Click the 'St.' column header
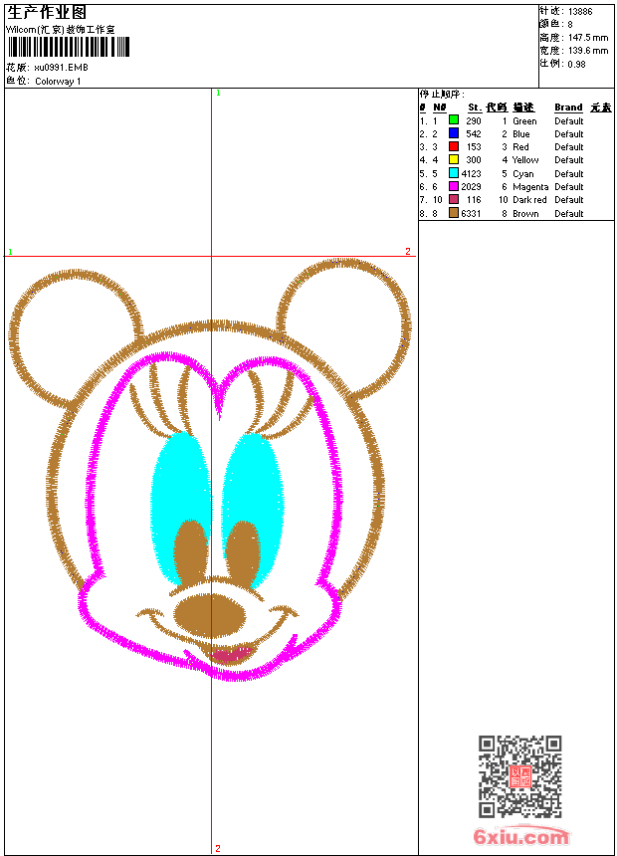The height and width of the screenshot is (856, 617). (x=474, y=107)
